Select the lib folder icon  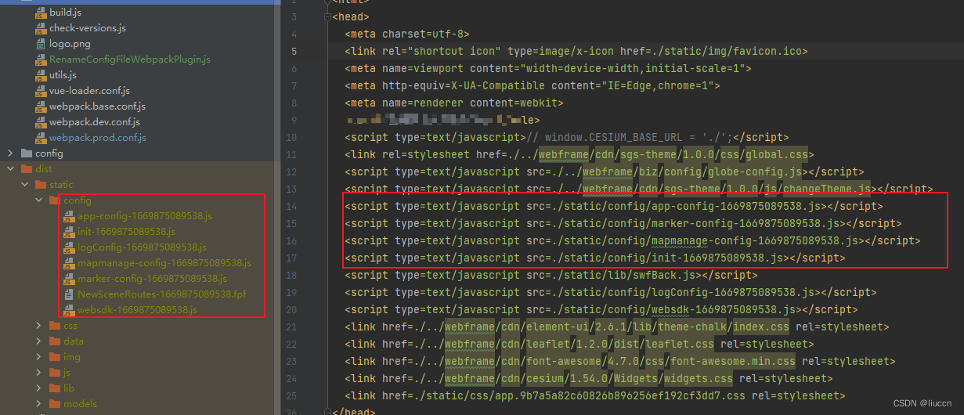point(55,388)
